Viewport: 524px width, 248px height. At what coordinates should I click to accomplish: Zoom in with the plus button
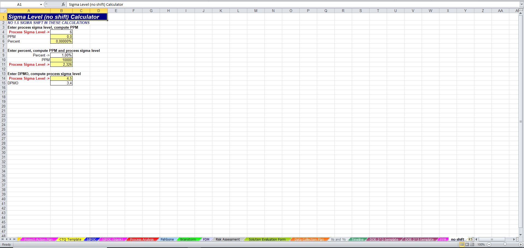tap(521, 244)
